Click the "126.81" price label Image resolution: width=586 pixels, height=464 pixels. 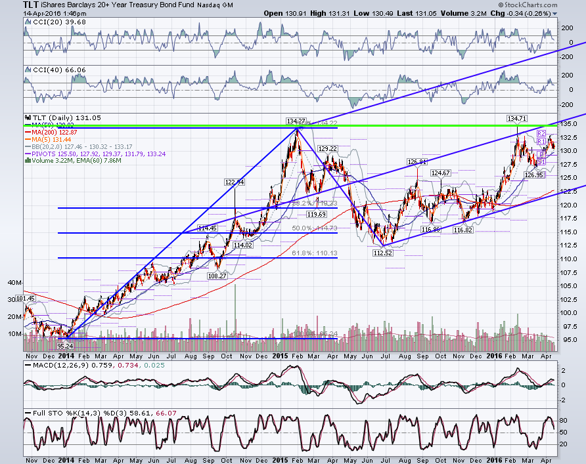point(417,162)
